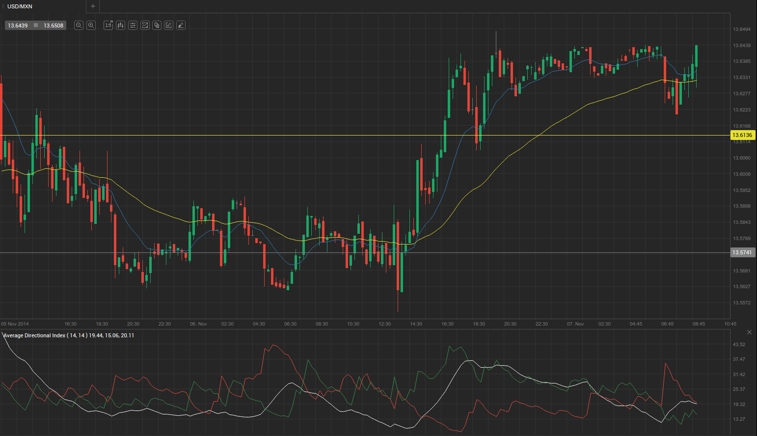Open the indicators settings sliders icon
This screenshot has height=436, width=757.
pos(133,26)
